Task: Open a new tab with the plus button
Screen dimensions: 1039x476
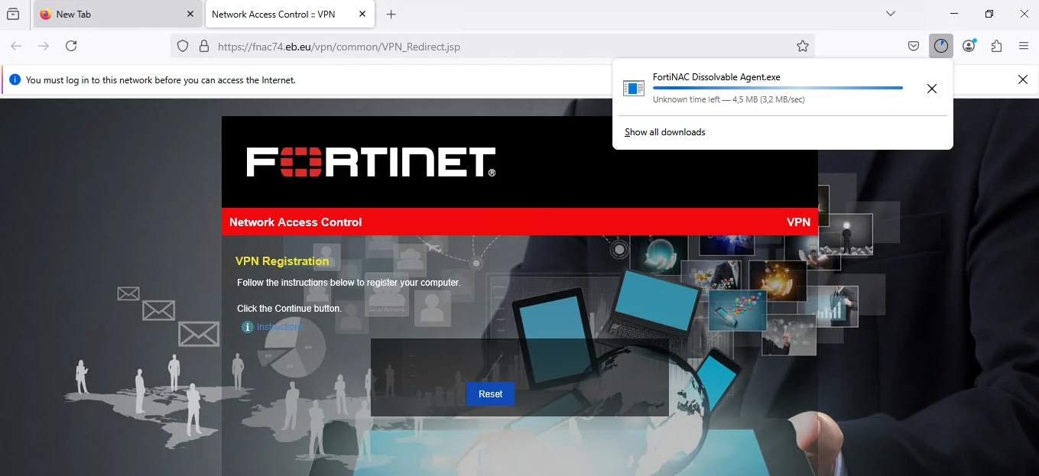Action: (x=391, y=14)
